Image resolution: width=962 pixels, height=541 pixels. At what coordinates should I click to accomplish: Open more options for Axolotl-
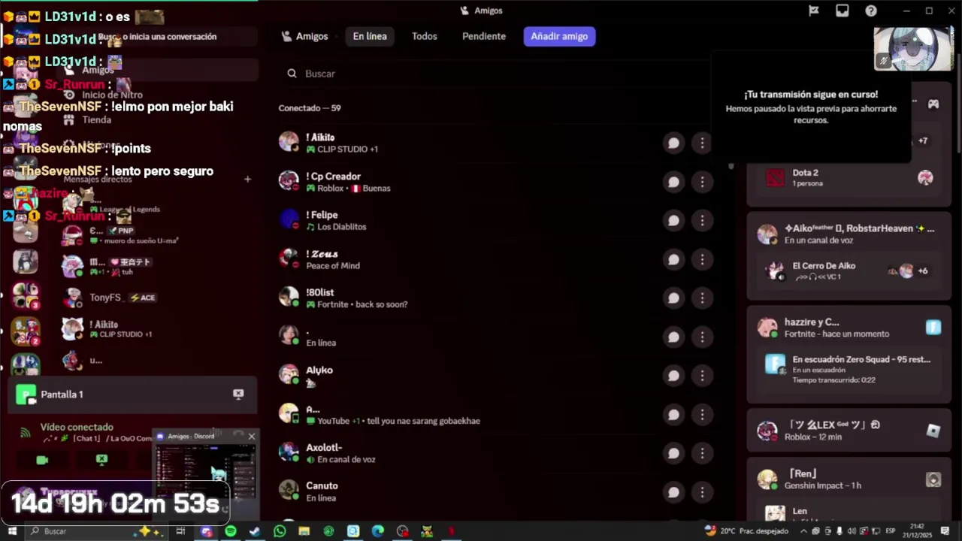click(x=702, y=453)
